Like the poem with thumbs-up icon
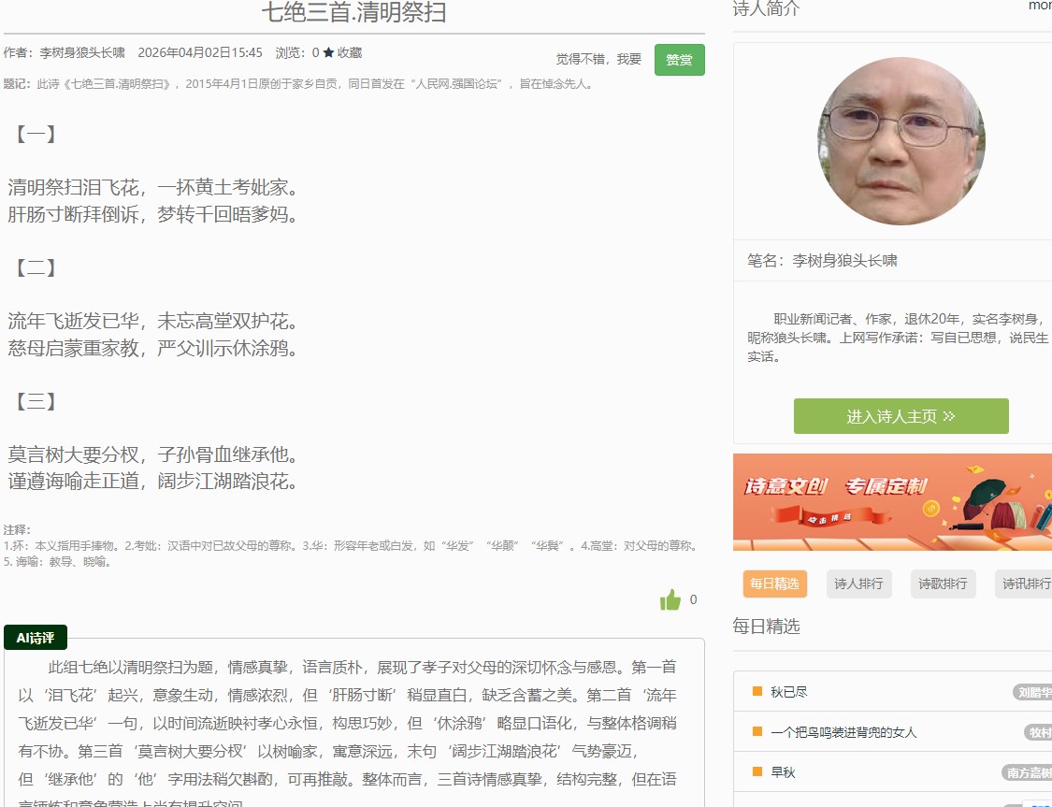Viewport: 1052px width, 807px height. pyautogui.click(x=670, y=600)
